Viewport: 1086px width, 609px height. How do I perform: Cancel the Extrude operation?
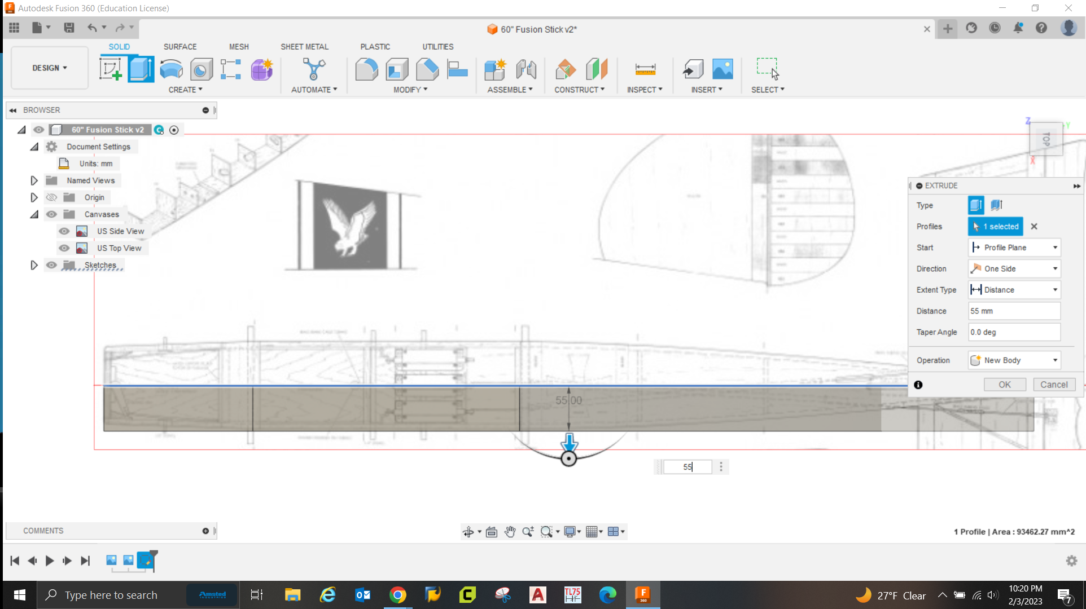pyautogui.click(x=1054, y=385)
